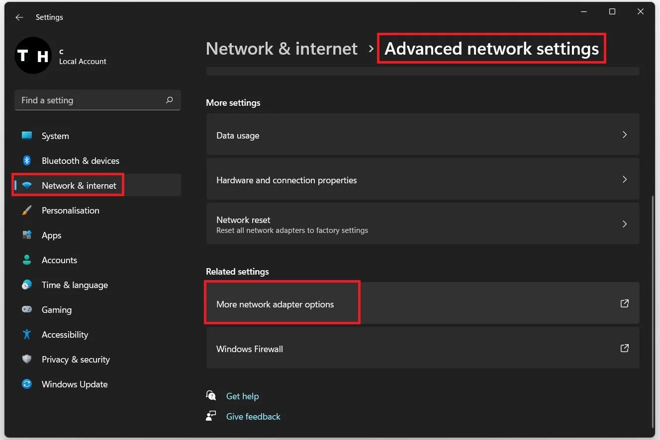This screenshot has height=440, width=660.
Task: Expand Network reset chevron
Action: point(625,224)
